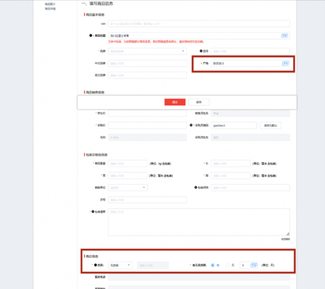This screenshot has width=325, height=289.
Task: Click the 保存 button
Action: 199,102
